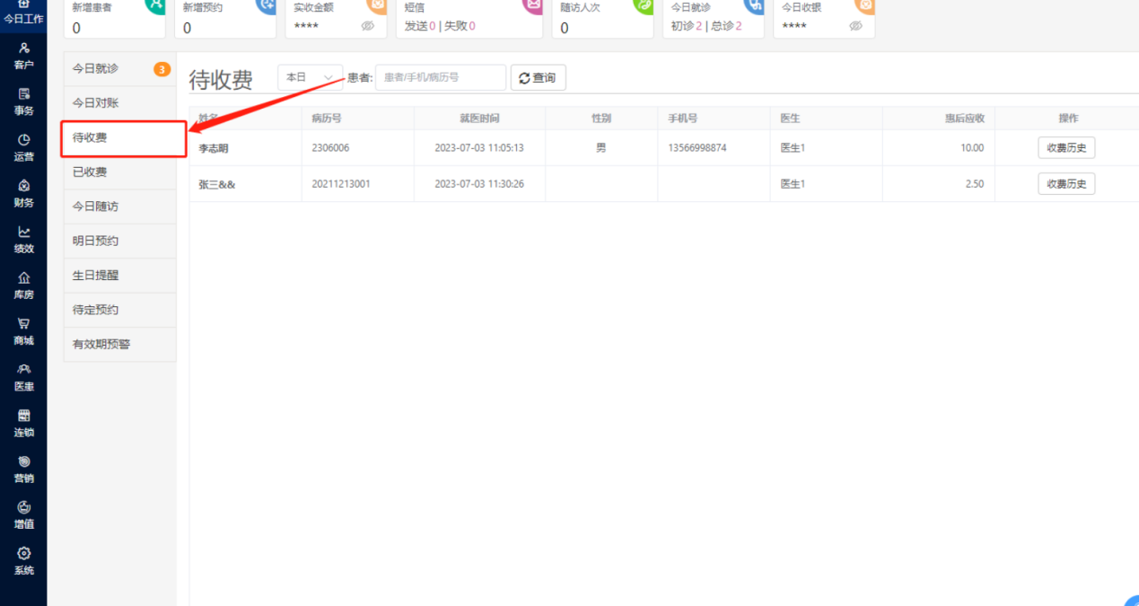Open the 生日提醒 tab
The height and width of the screenshot is (606, 1139).
(x=119, y=276)
